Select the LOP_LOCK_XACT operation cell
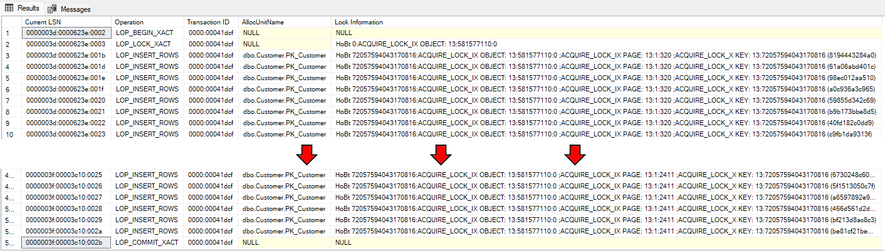 pyautogui.click(x=149, y=44)
